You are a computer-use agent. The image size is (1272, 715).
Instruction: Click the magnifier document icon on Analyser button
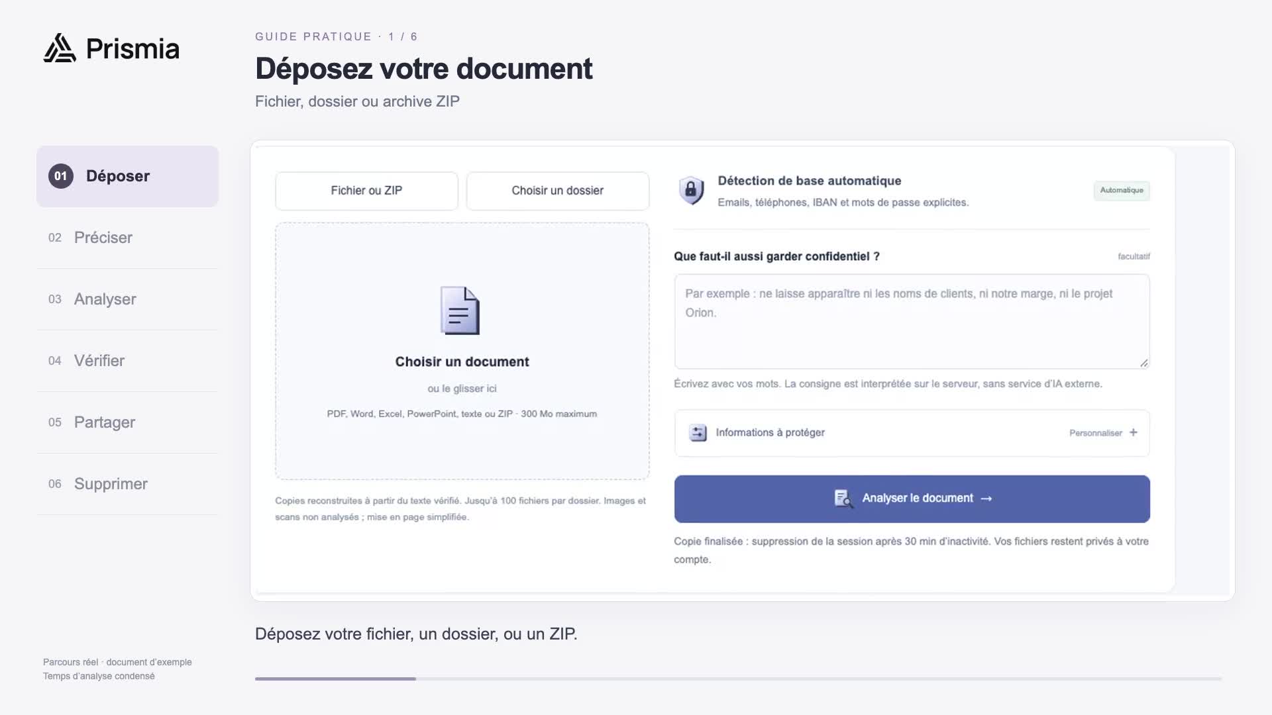[x=843, y=499]
